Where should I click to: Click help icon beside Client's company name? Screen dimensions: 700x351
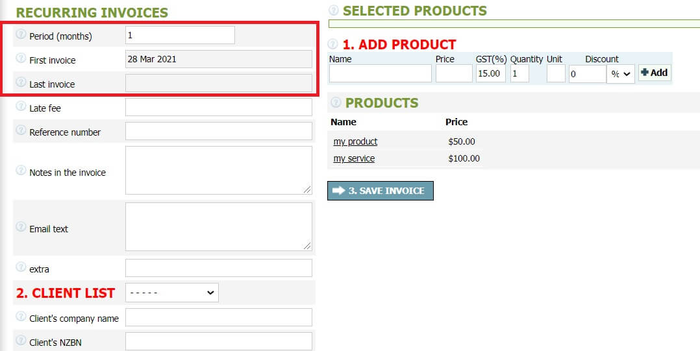[21, 317]
